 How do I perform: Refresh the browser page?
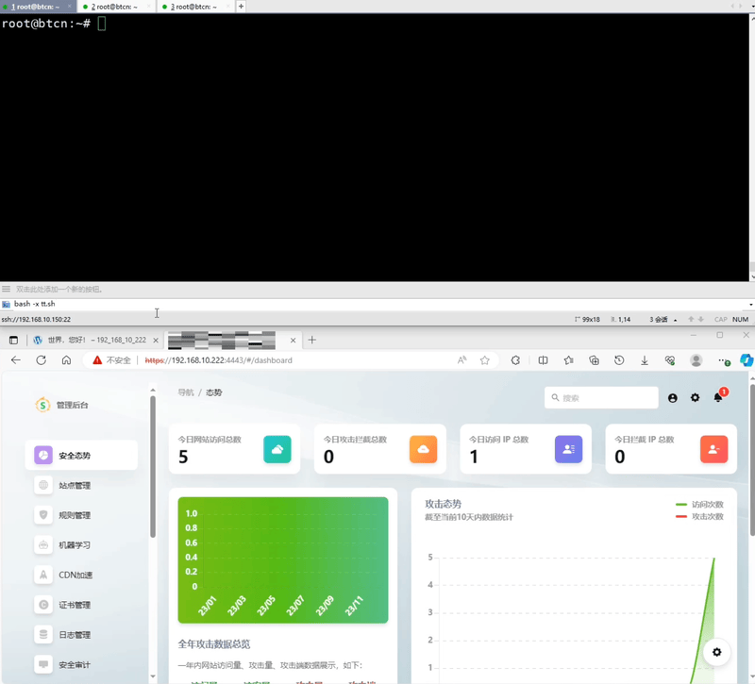41,360
